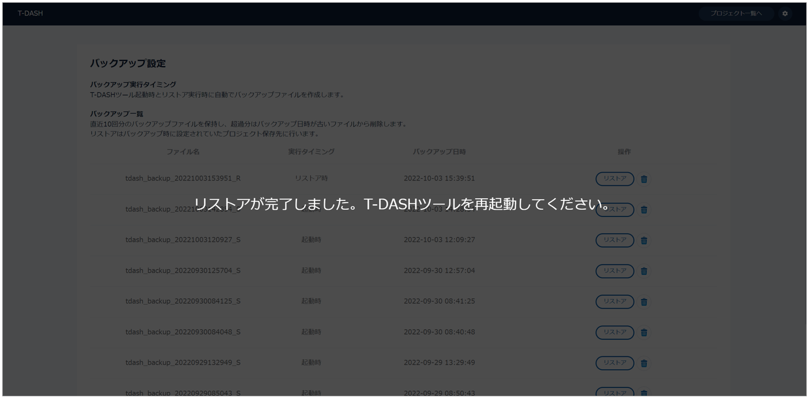Delete the tdash_backup_20220930084048_S backup file
The image size is (809, 398).
[x=644, y=332]
